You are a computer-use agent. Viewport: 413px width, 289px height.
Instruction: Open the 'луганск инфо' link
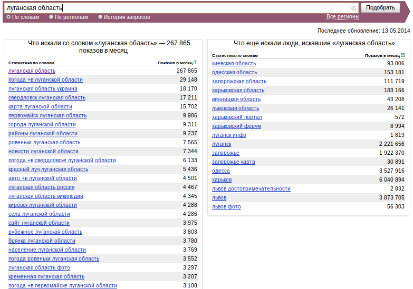(x=229, y=135)
